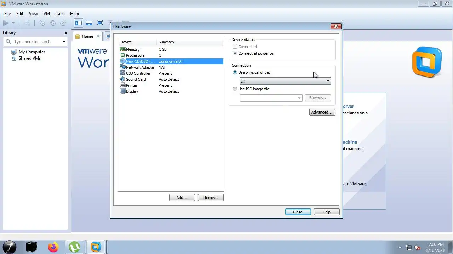Click the Library search magnifier icon
453x254 pixels.
[8, 42]
